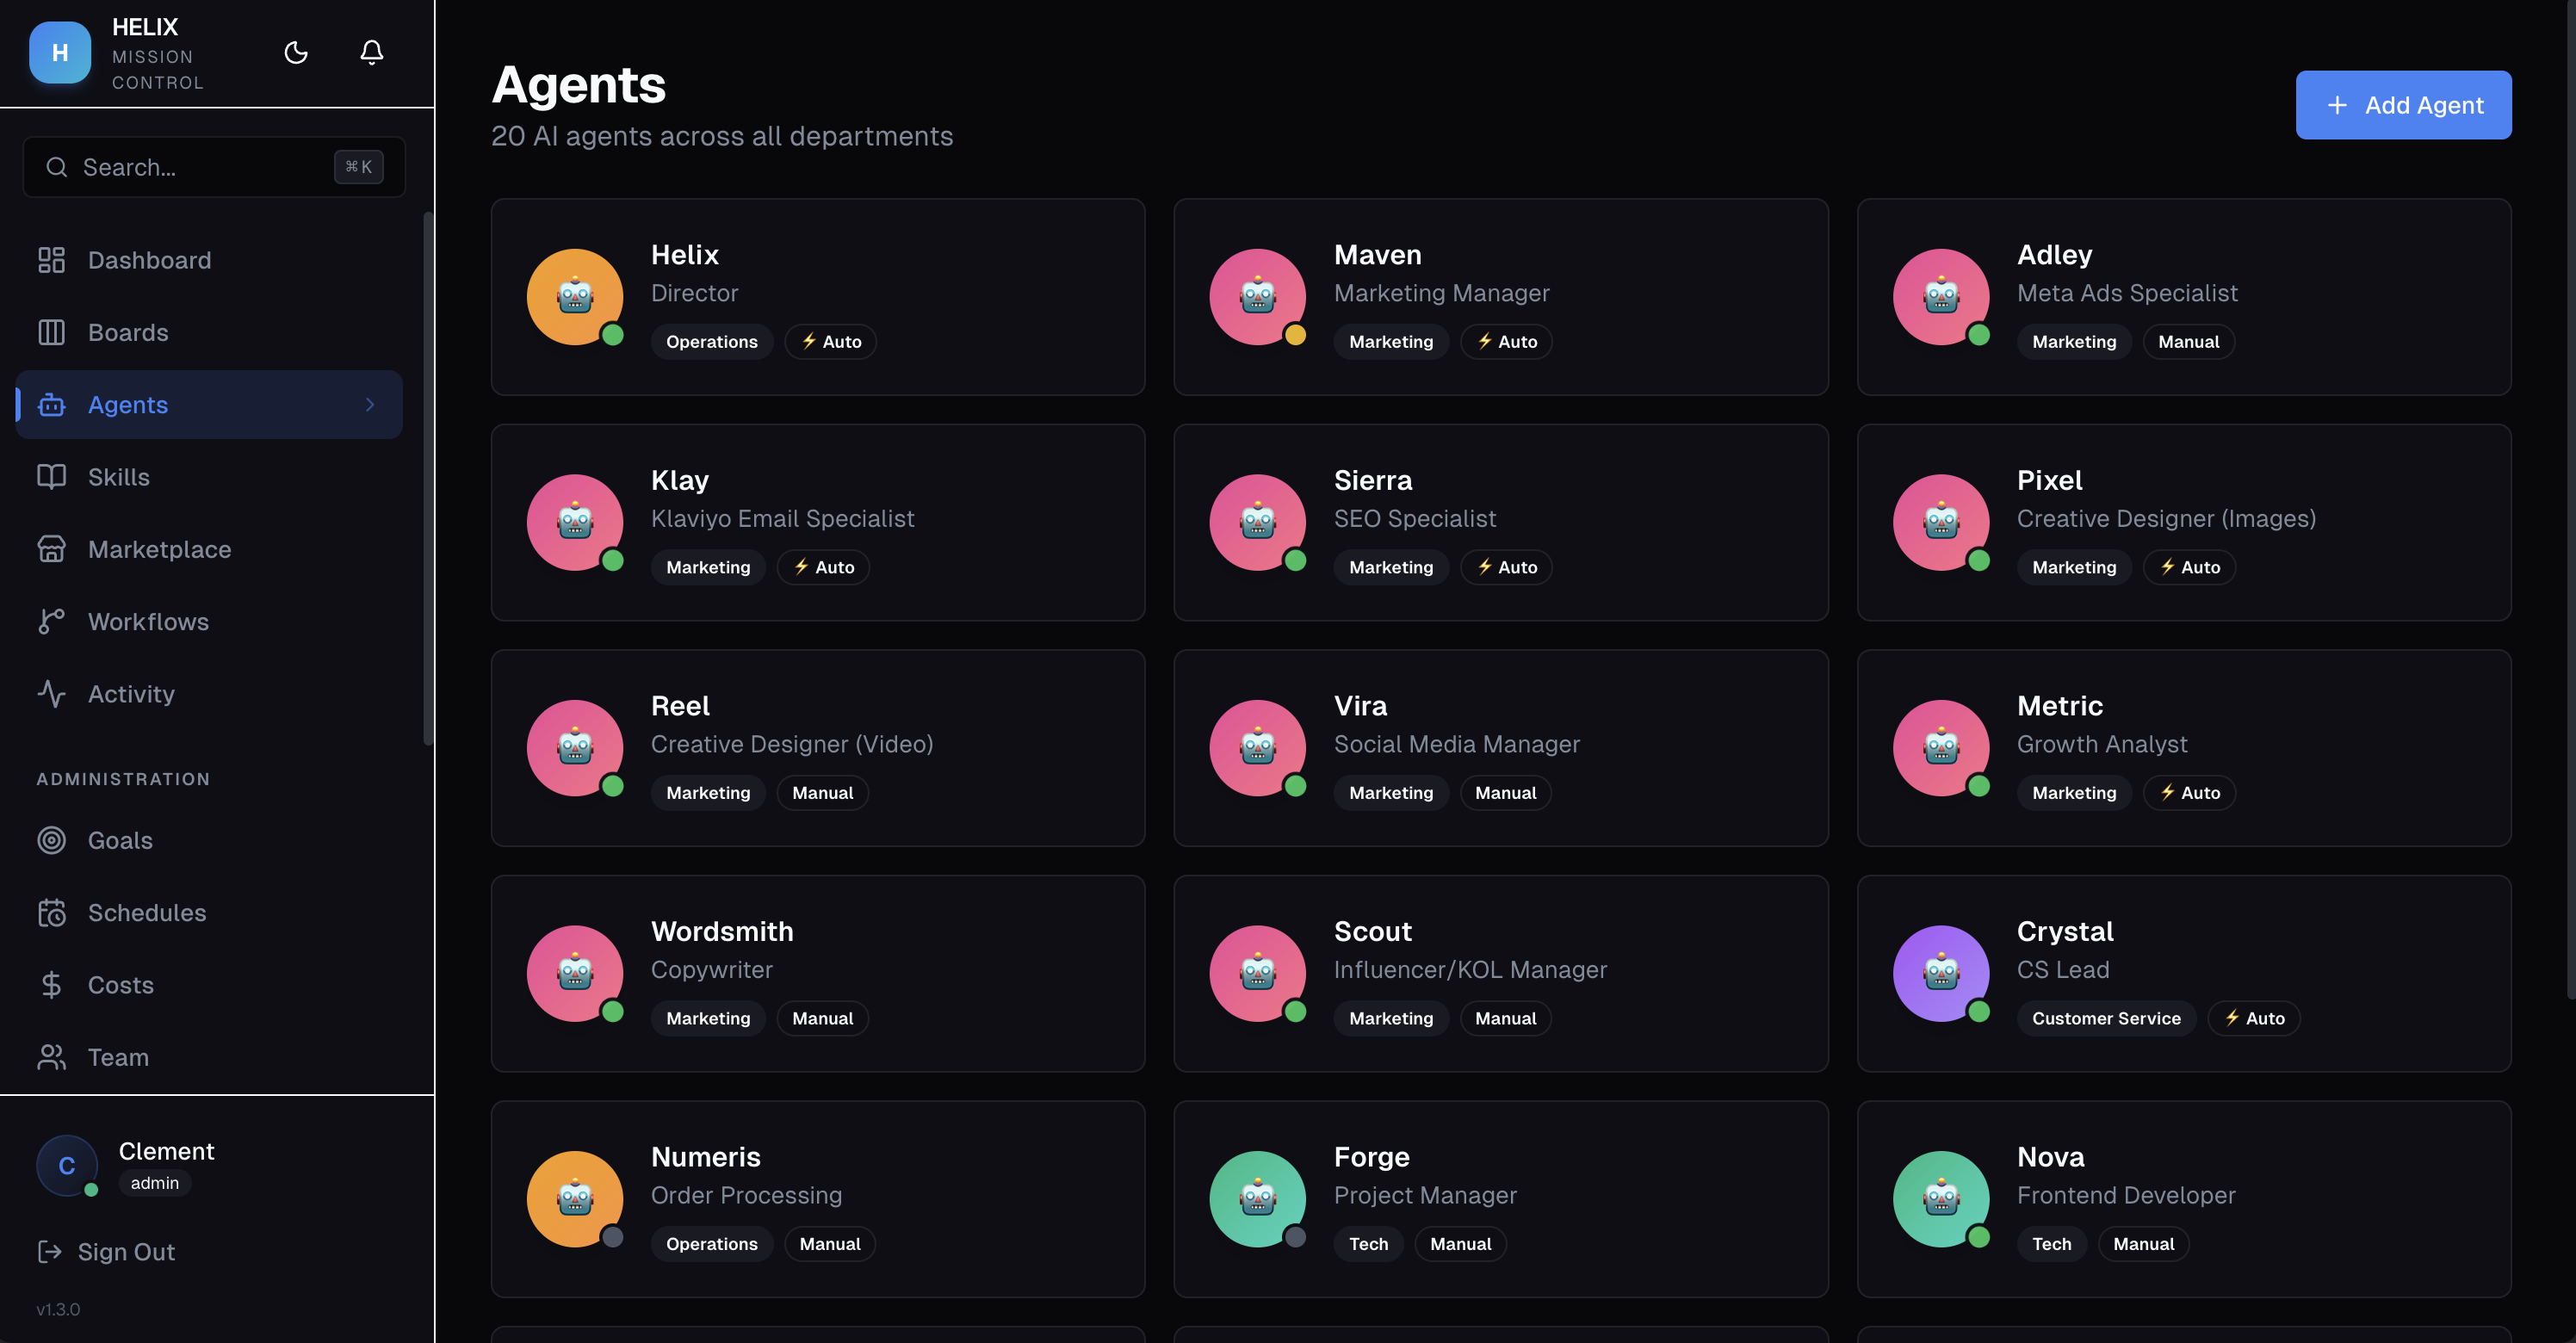Open the Dashboard section
Image resolution: width=2576 pixels, height=1343 pixels.
click(150, 260)
